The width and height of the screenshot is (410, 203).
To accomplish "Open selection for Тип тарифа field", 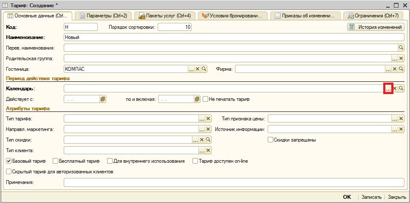I will click(x=201, y=119).
